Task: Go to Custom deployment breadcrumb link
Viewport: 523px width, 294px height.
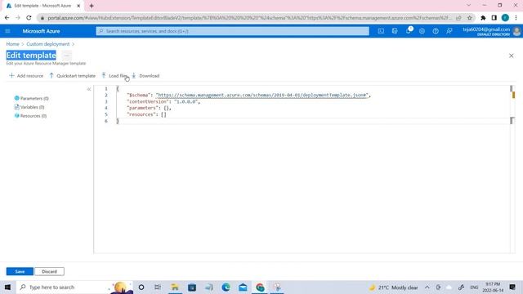Action: 48,44
